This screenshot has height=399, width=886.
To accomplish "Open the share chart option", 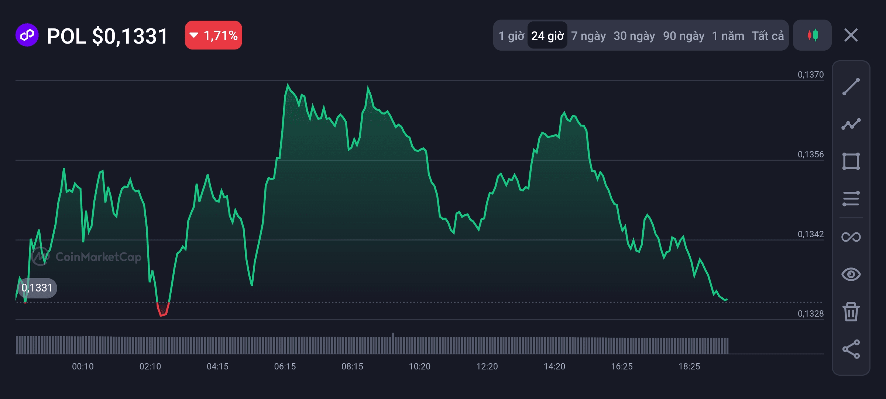I will coord(851,349).
